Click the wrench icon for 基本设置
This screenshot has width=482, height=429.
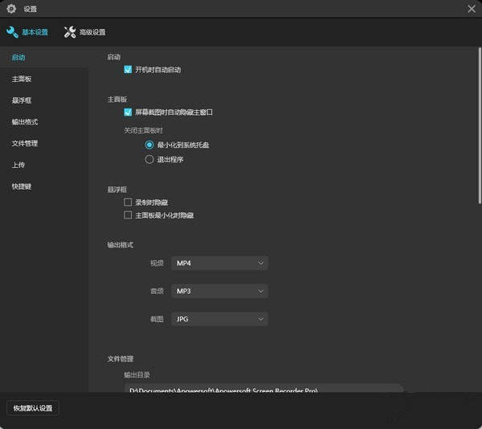(x=12, y=32)
